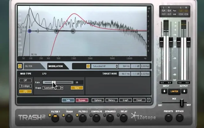204x128 pixels.
Task: Toggle Filter 1 power indicator
Action: click(49, 115)
